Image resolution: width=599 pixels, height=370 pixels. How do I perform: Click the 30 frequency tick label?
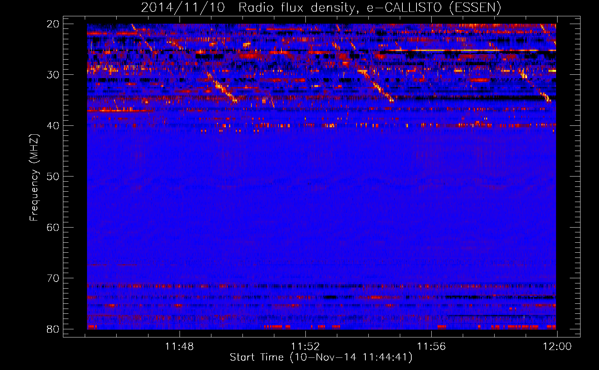point(53,75)
